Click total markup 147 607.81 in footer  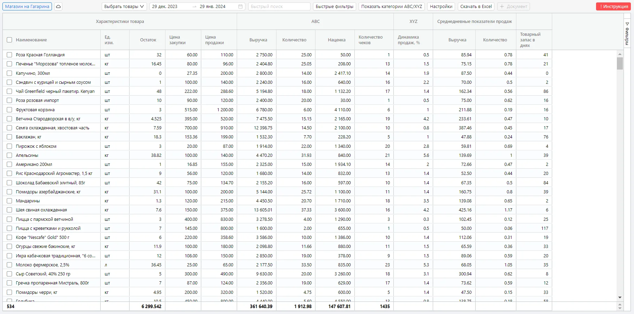[339, 307]
